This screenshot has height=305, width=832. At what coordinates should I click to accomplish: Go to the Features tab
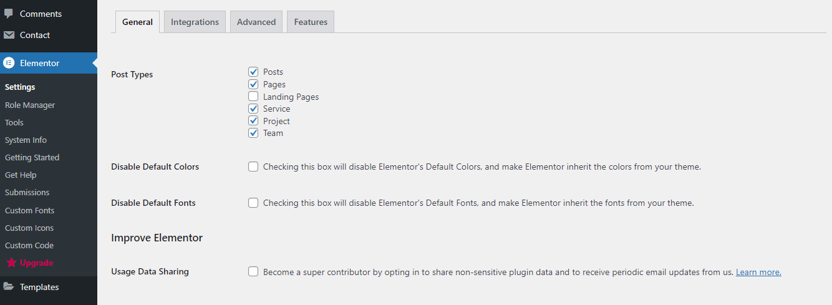[311, 22]
